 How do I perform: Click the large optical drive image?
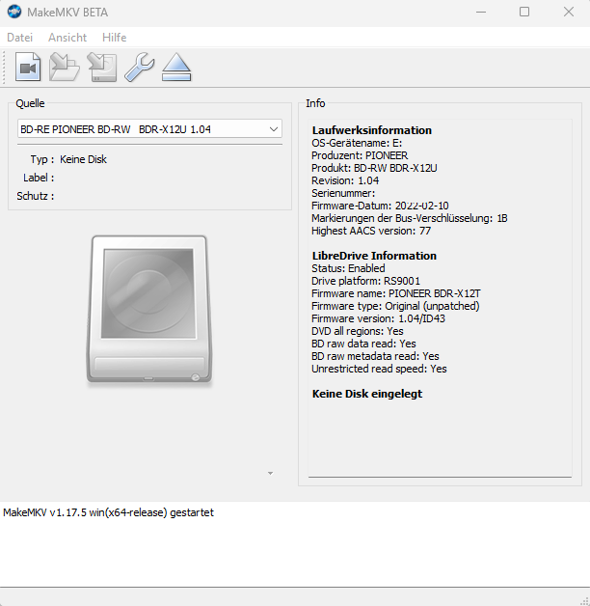point(149,309)
